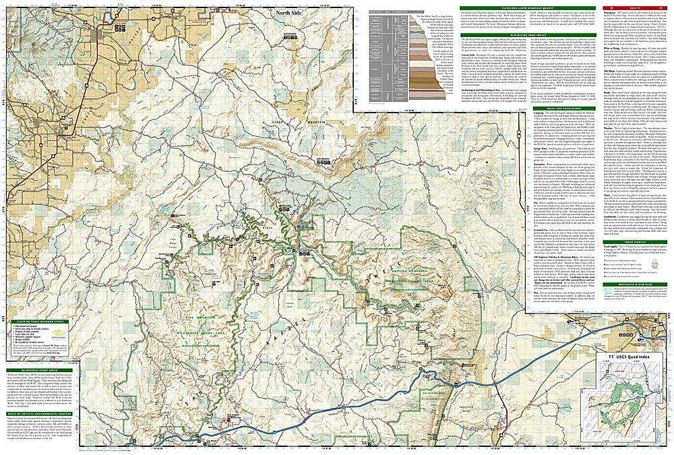Open the 7.5' USGS Quad Index inset map
Image resolution: width=674 pixels, height=455 pixels.
pos(628,404)
